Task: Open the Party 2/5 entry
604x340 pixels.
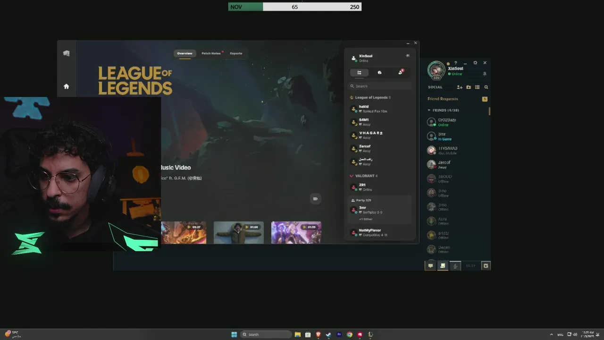Action: pos(361,200)
